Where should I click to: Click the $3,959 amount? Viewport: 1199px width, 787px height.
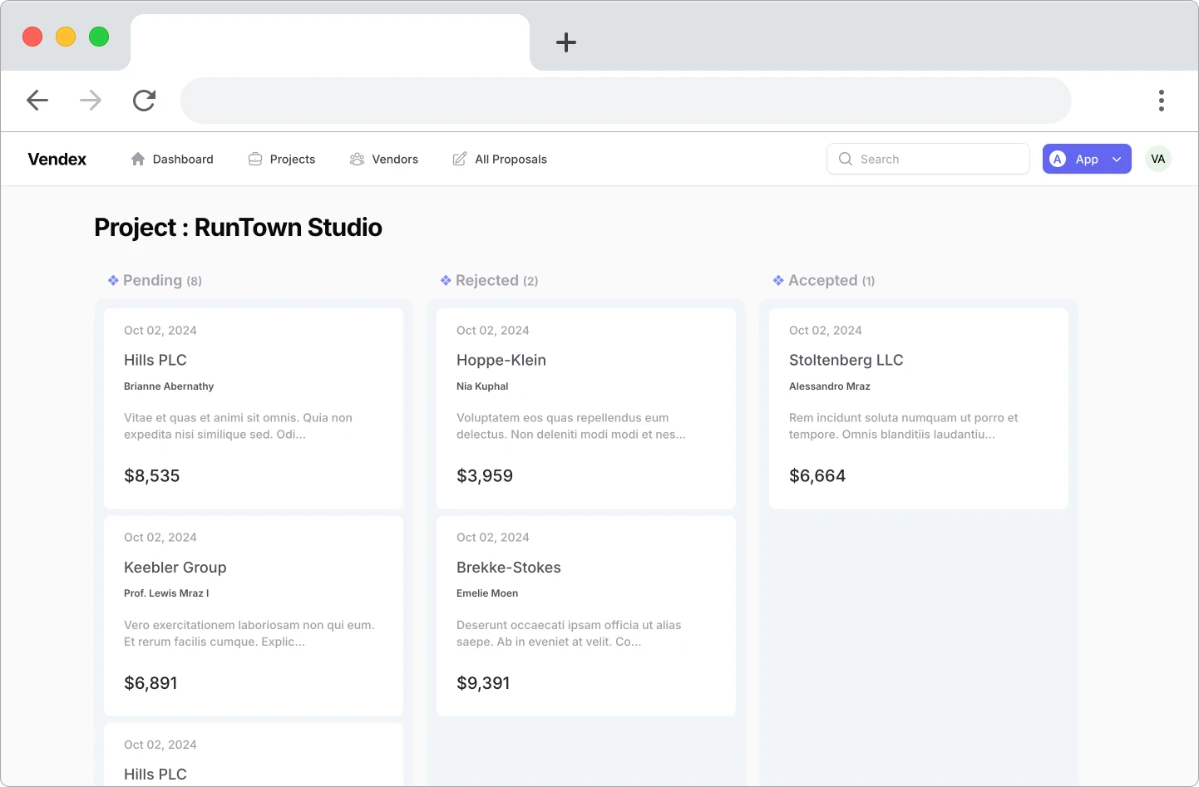point(485,476)
